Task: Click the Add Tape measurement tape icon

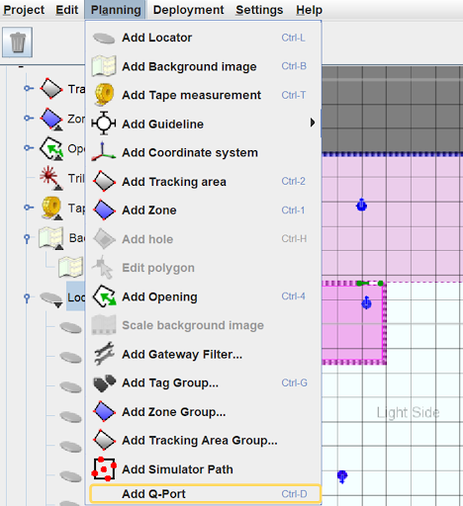Action: click(104, 95)
